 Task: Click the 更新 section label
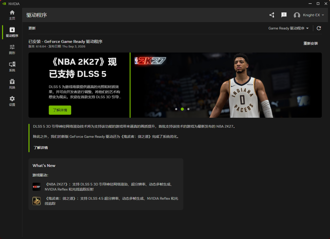32,28
